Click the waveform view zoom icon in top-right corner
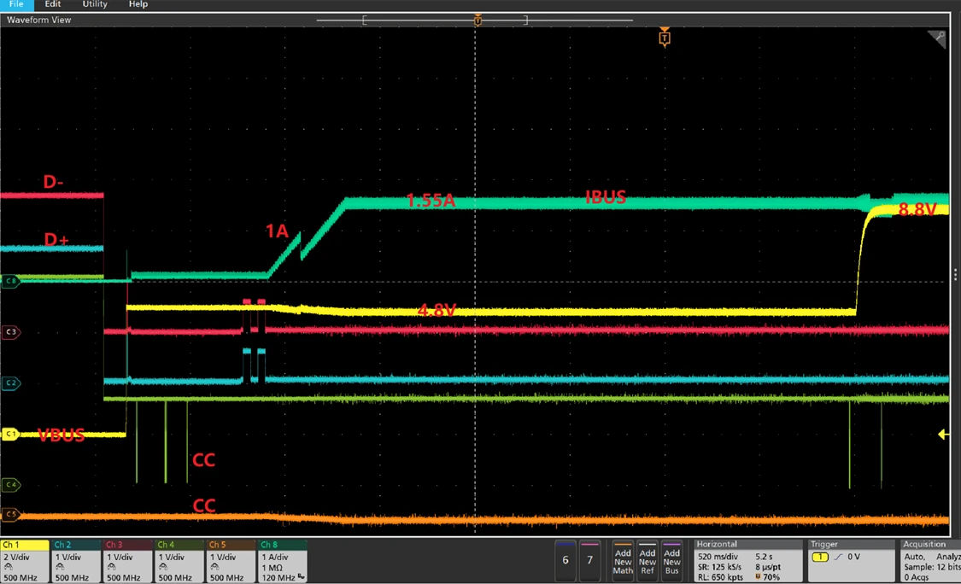 (x=940, y=38)
